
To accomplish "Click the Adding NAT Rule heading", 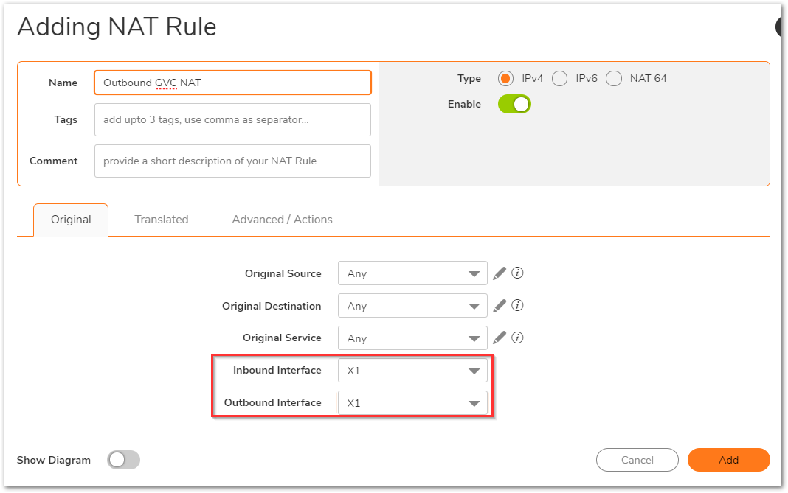I will pos(117,27).
